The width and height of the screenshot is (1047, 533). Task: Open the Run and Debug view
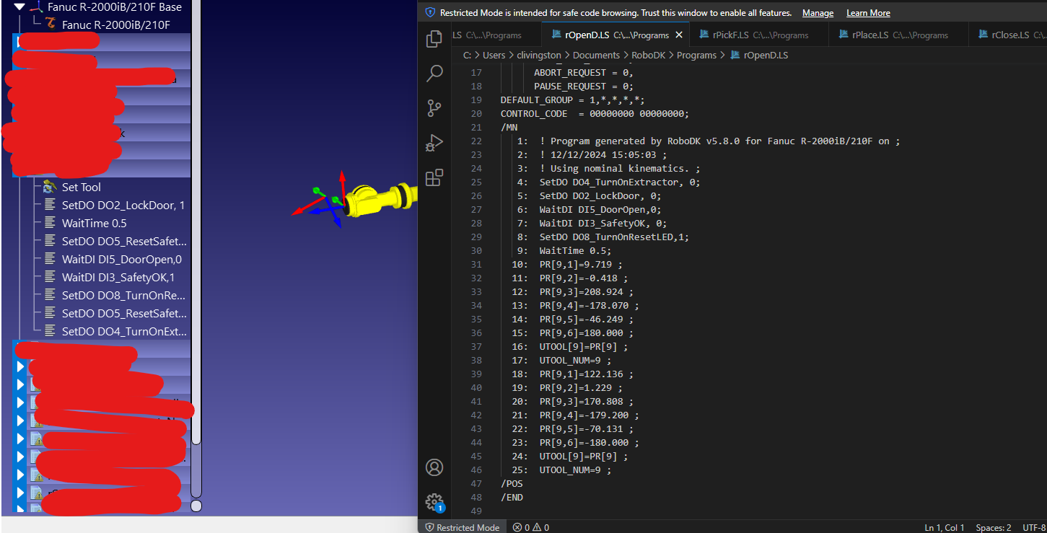tap(434, 143)
